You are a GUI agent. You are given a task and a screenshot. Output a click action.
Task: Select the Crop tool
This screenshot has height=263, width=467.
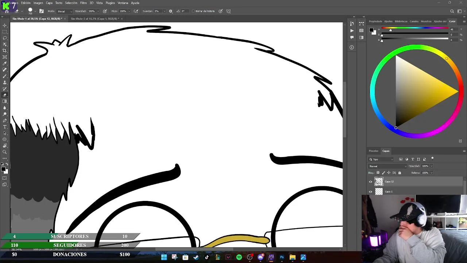(5, 51)
